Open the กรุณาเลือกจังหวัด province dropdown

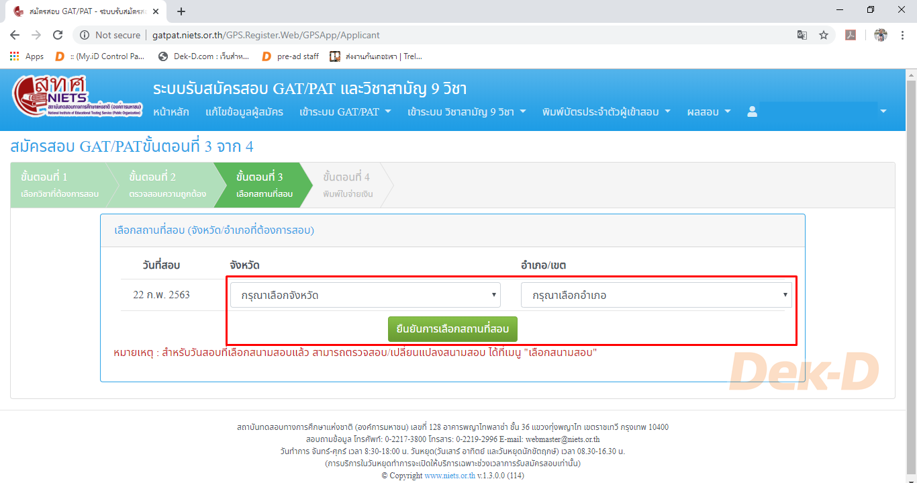(x=365, y=295)
